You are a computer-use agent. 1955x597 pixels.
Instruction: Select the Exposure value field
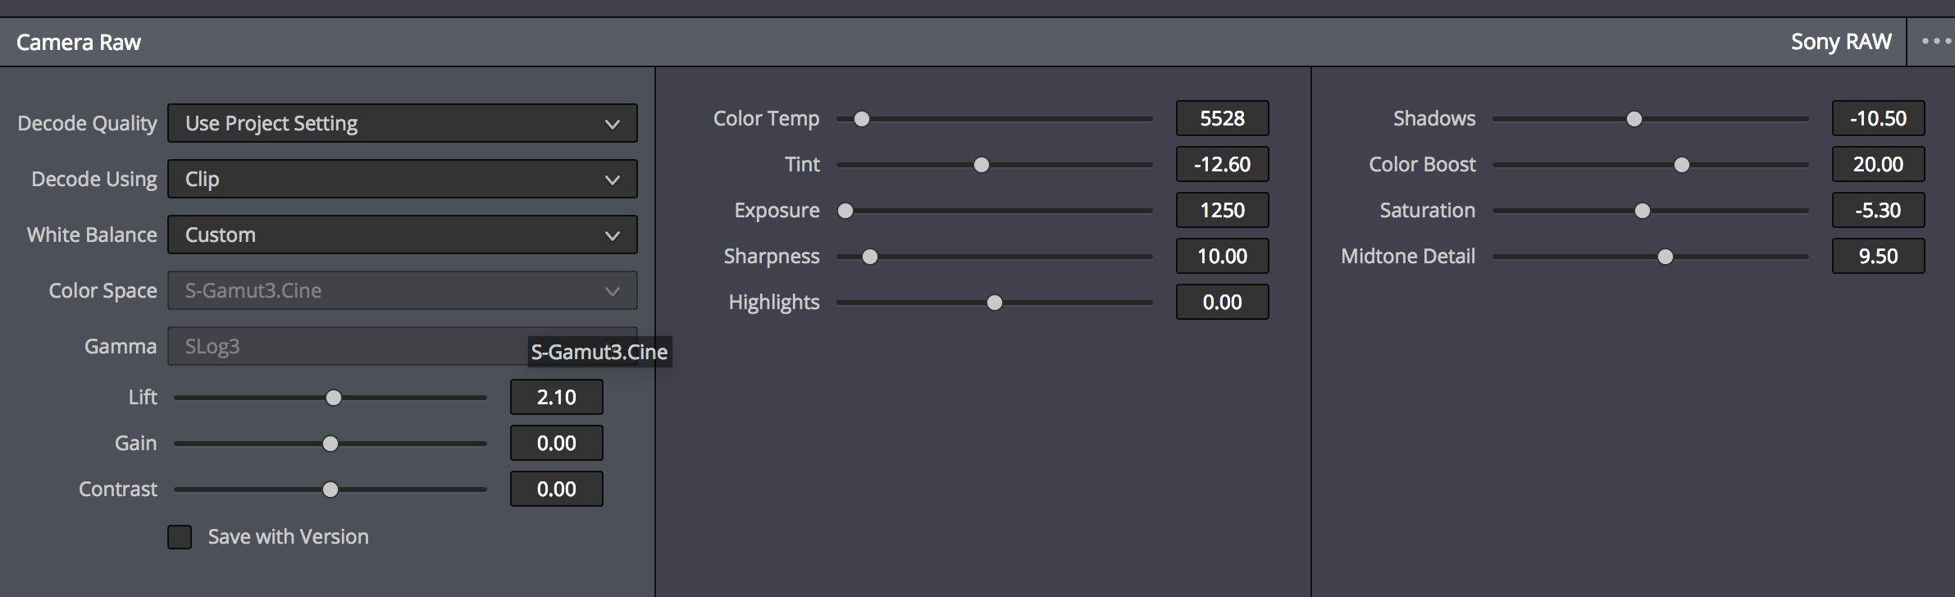click(1222, 210)
